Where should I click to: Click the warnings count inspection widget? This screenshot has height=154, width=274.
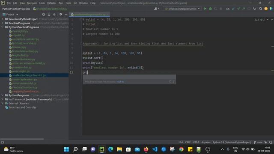click(259, 20)
